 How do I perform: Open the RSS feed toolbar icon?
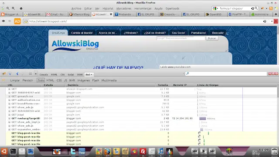point(271,8)
